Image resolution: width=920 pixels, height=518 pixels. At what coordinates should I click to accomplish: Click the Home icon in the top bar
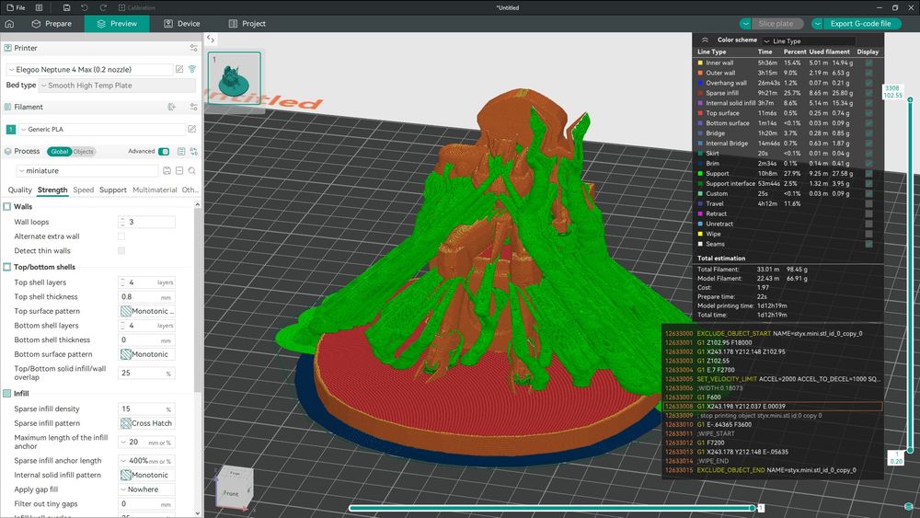[x=10, y=24]
